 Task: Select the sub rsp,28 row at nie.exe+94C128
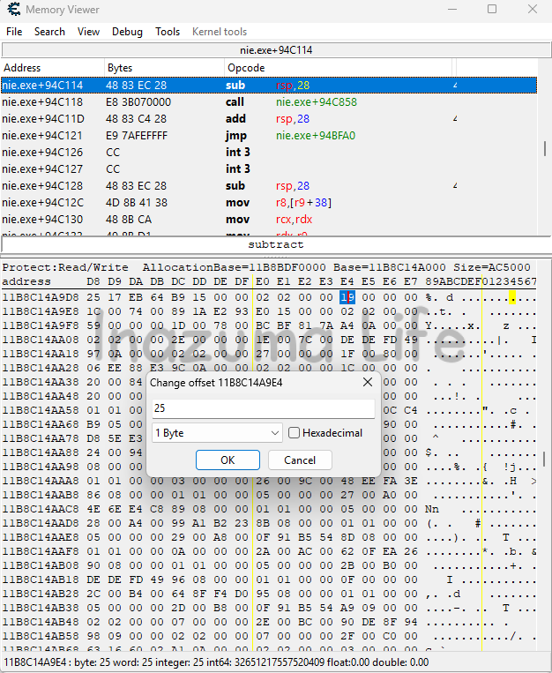tap(269, 185)
